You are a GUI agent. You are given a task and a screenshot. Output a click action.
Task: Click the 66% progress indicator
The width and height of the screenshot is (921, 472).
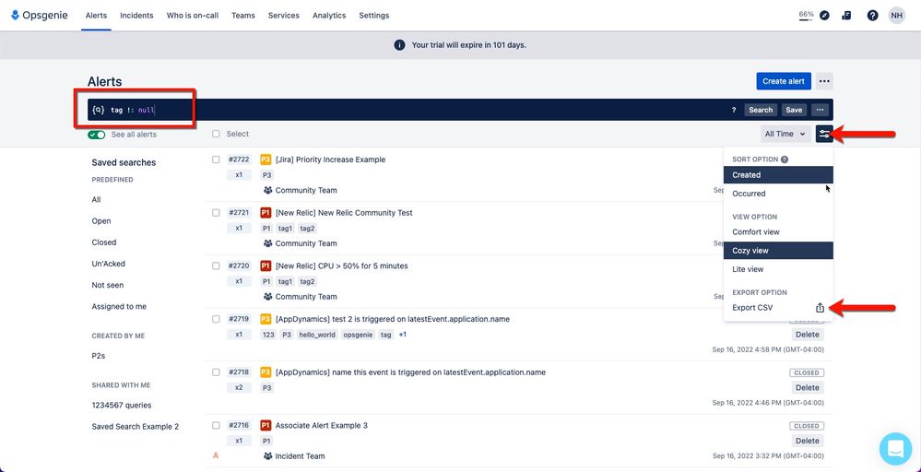pos(806,16)
